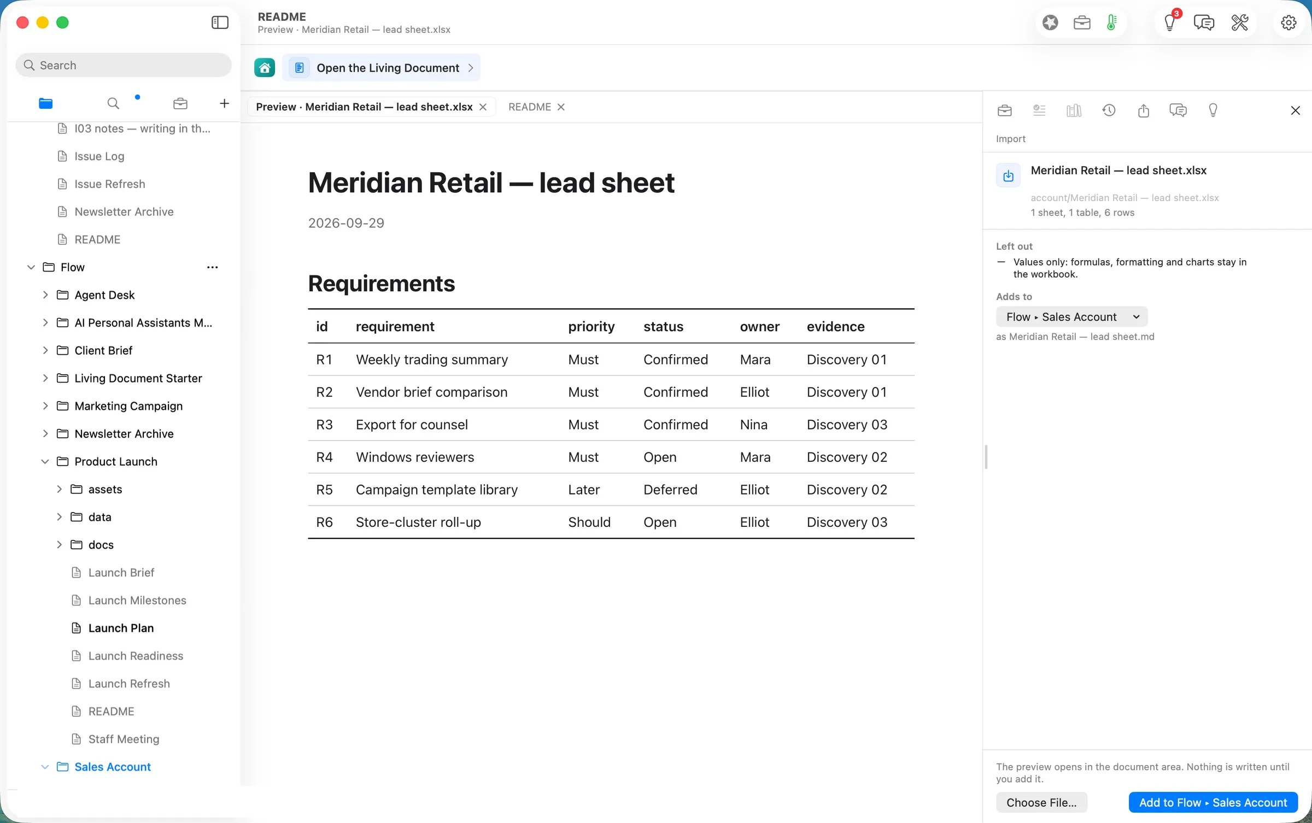Select the inspector panel history clock icon

pos(1109,110)
